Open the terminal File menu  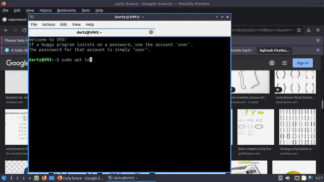click(34, 25)
